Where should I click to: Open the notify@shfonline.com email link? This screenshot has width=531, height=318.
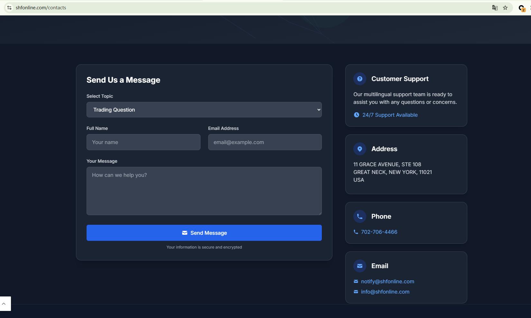pyautogui.click(x=387, y=281)
